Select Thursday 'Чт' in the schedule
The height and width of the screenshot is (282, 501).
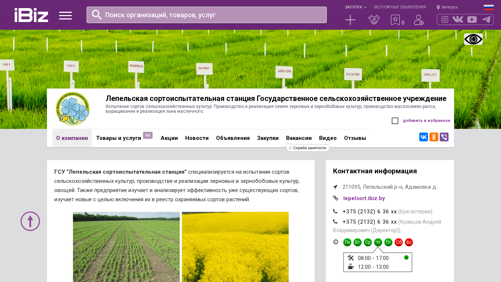click(x=378, y=242)
